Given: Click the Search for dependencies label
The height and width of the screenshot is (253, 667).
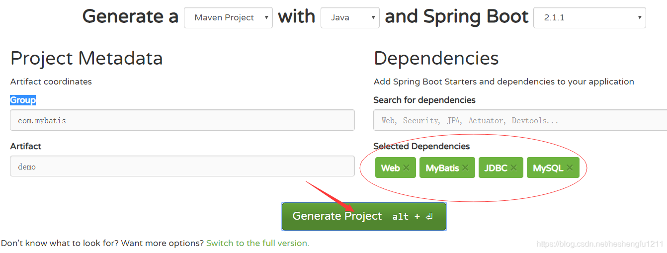Looking at the screenshot, I should point(424,100).
